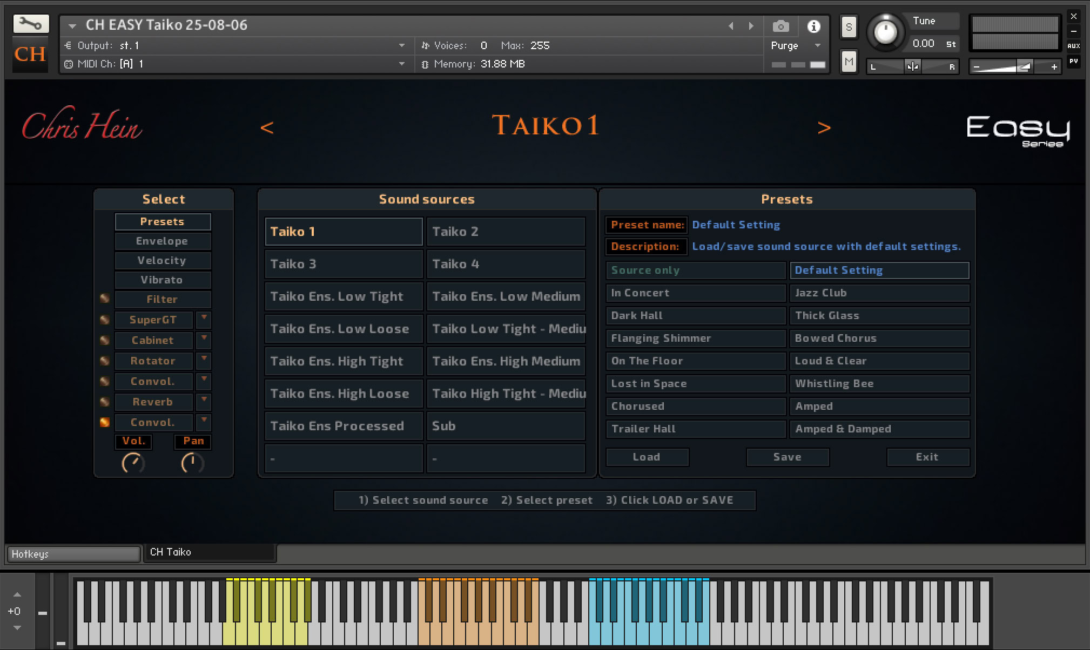Adjust the header output volume slider
1090x650 pixels.
tap(1015, 67)
